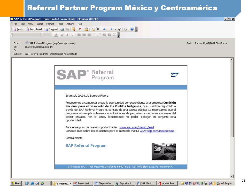248x186 pixels.
Task: Open the Insert menu
Action: (x=40, y=24)
